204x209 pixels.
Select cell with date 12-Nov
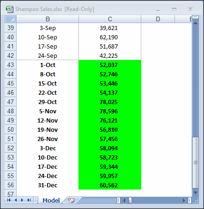pos(48,120)
